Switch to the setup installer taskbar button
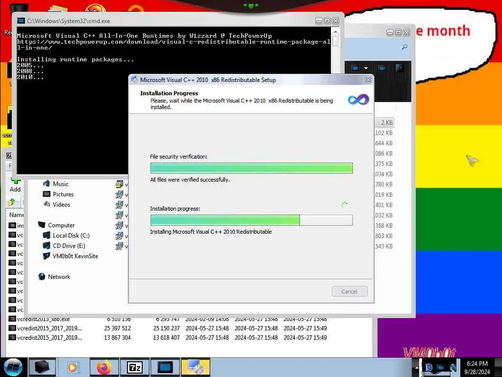This screenshot has height=377, width=502. (196, 367)
